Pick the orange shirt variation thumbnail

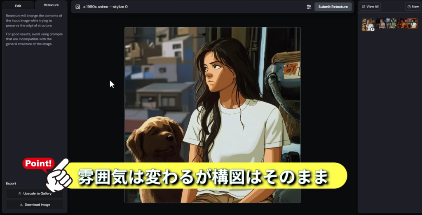coord(402,23)
